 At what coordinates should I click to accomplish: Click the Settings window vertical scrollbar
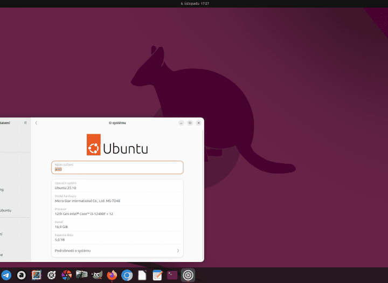(x=203, y=195)
